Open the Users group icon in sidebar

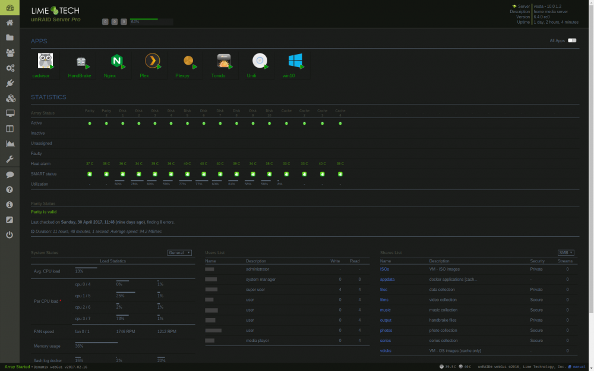10,53
